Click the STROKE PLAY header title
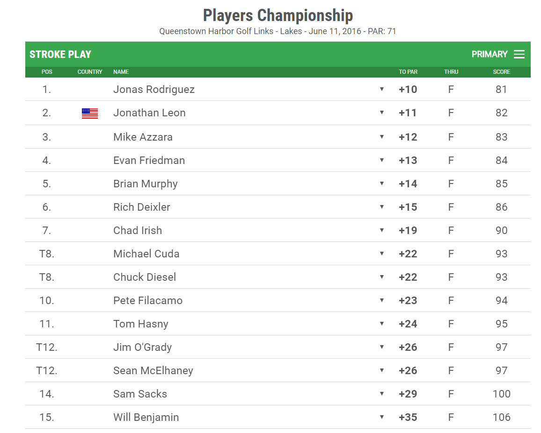This screenshot has width=541, height=433. pyautogui.click(x=60, y=55)
